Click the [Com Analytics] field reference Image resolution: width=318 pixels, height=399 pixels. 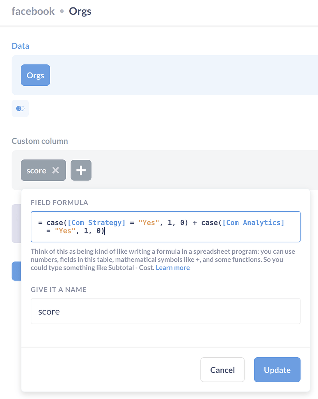pos(253,222)
